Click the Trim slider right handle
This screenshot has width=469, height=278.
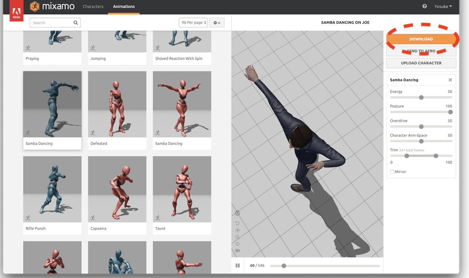click(x=436, y=156)
